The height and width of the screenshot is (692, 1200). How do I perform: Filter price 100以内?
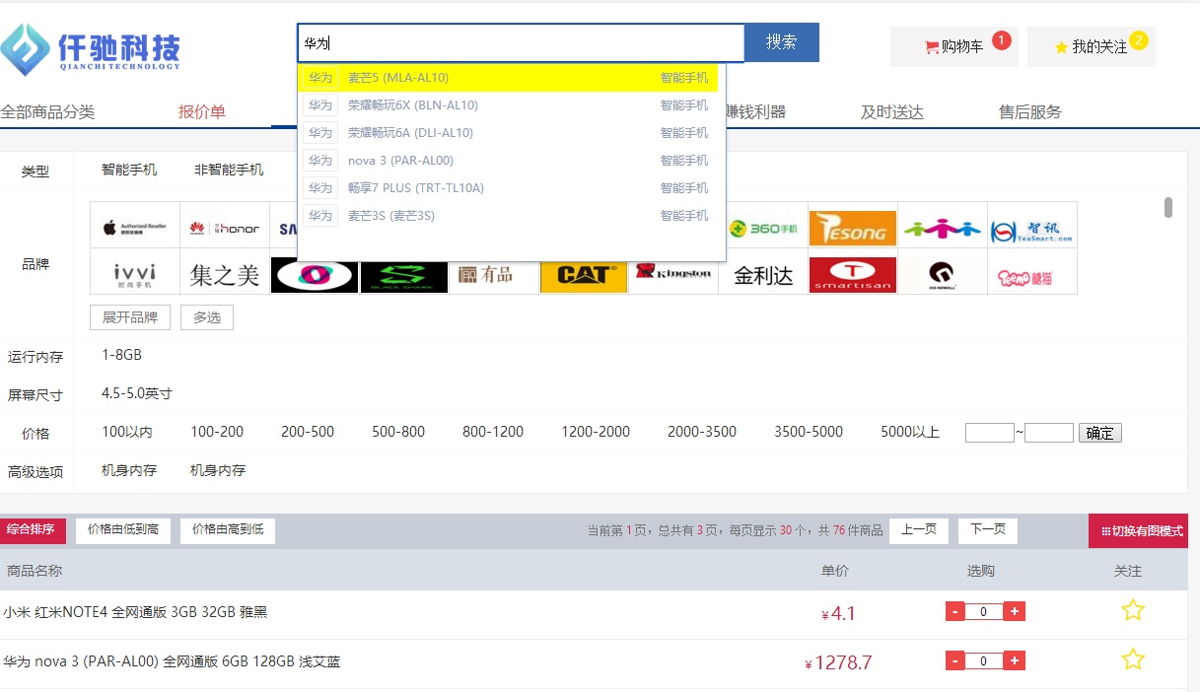[127, 432]
